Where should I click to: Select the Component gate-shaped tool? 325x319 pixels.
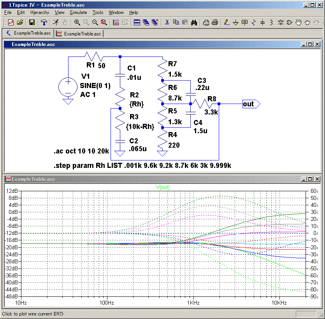[290, 22]
